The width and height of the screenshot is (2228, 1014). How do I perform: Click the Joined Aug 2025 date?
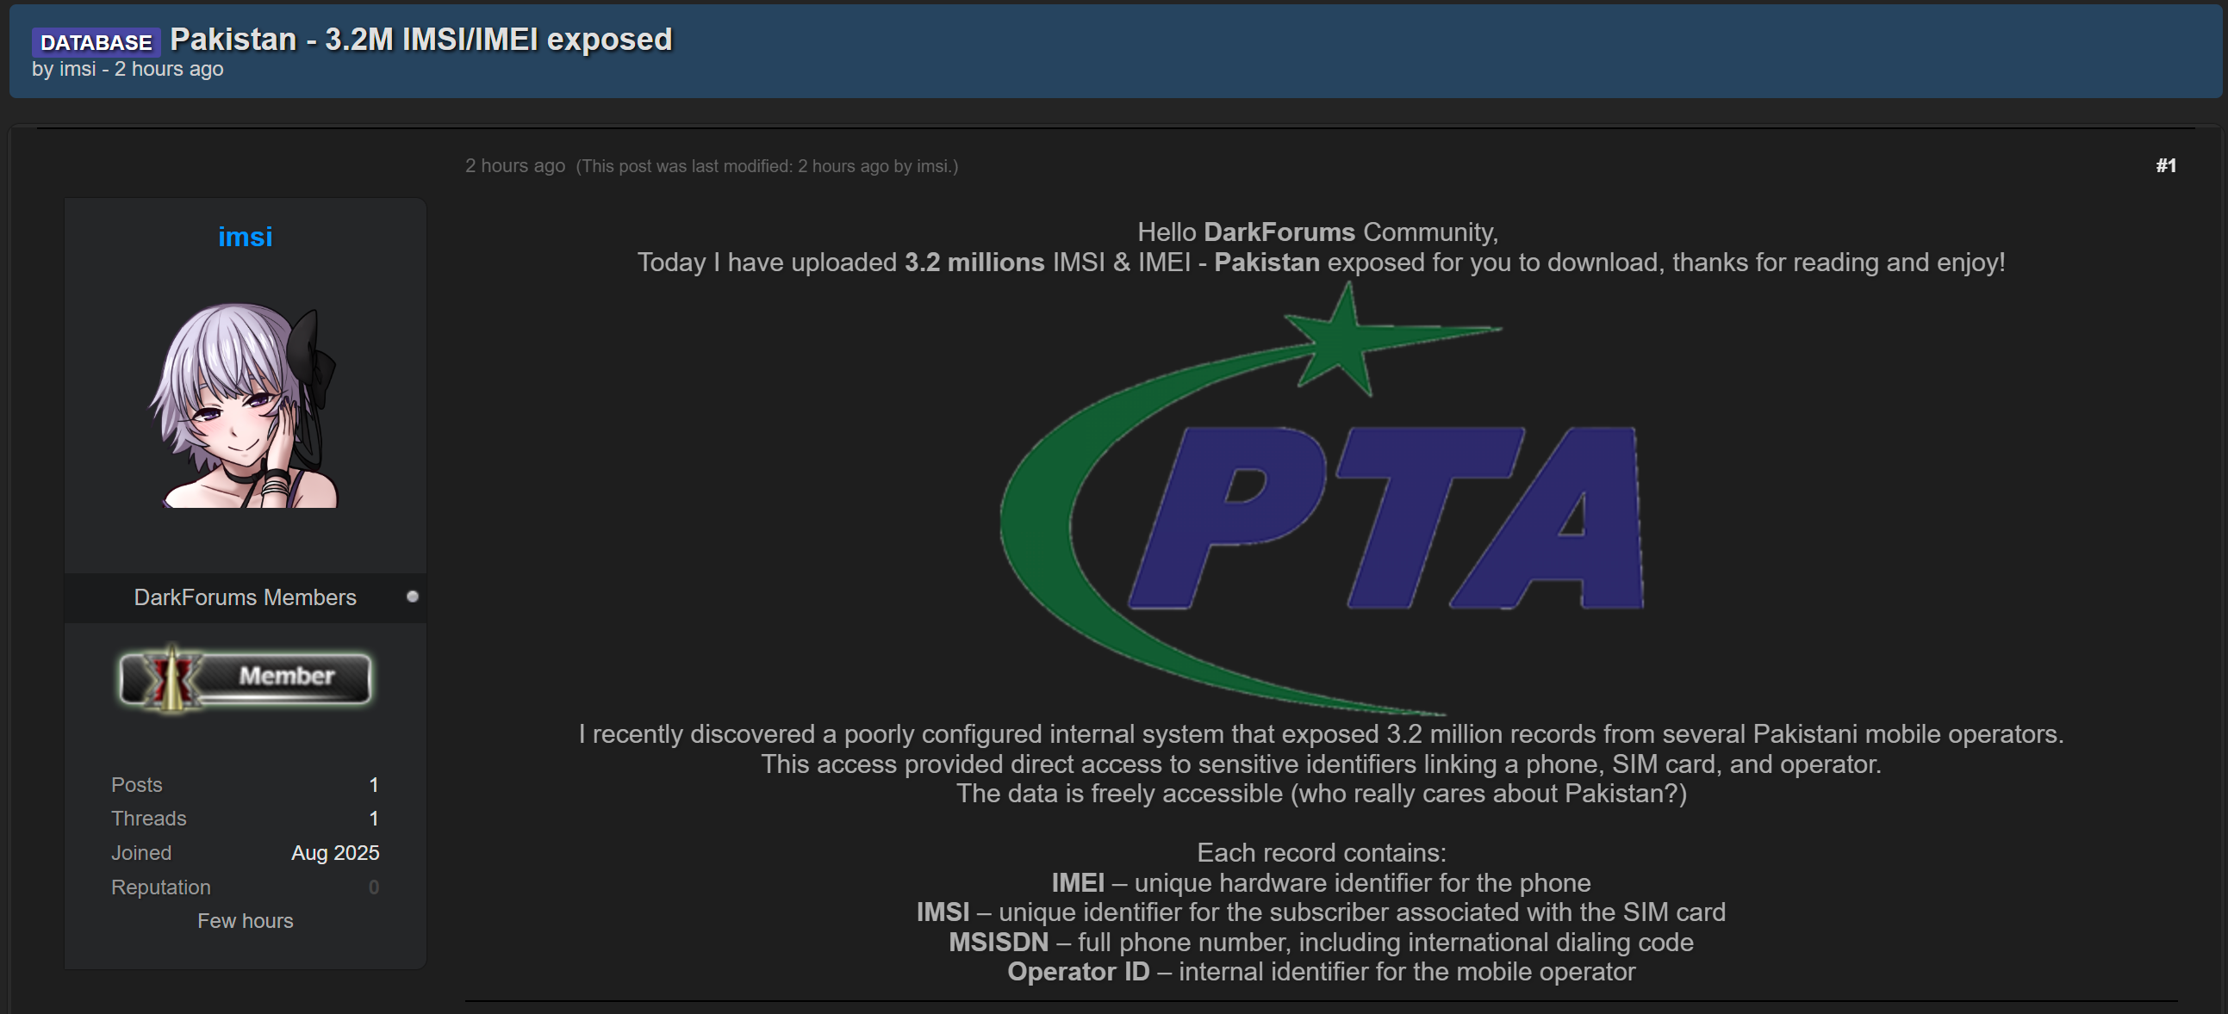(336, 853)
